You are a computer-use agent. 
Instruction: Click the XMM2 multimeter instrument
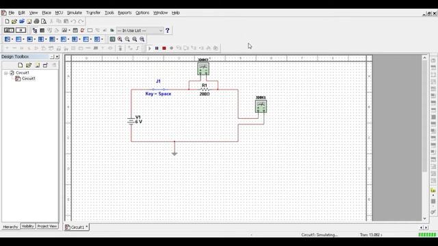tap(203, 68)
